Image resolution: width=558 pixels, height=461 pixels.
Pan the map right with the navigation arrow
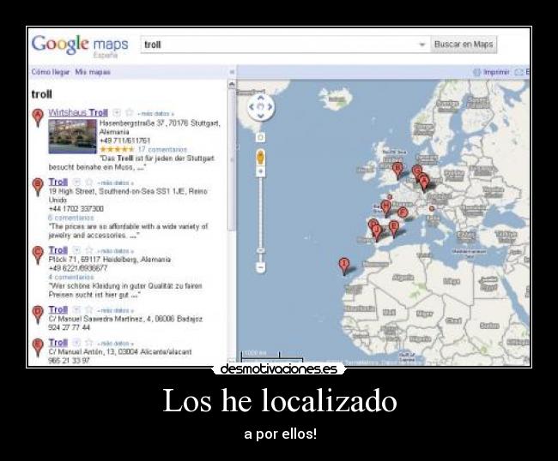click(270, 106)
